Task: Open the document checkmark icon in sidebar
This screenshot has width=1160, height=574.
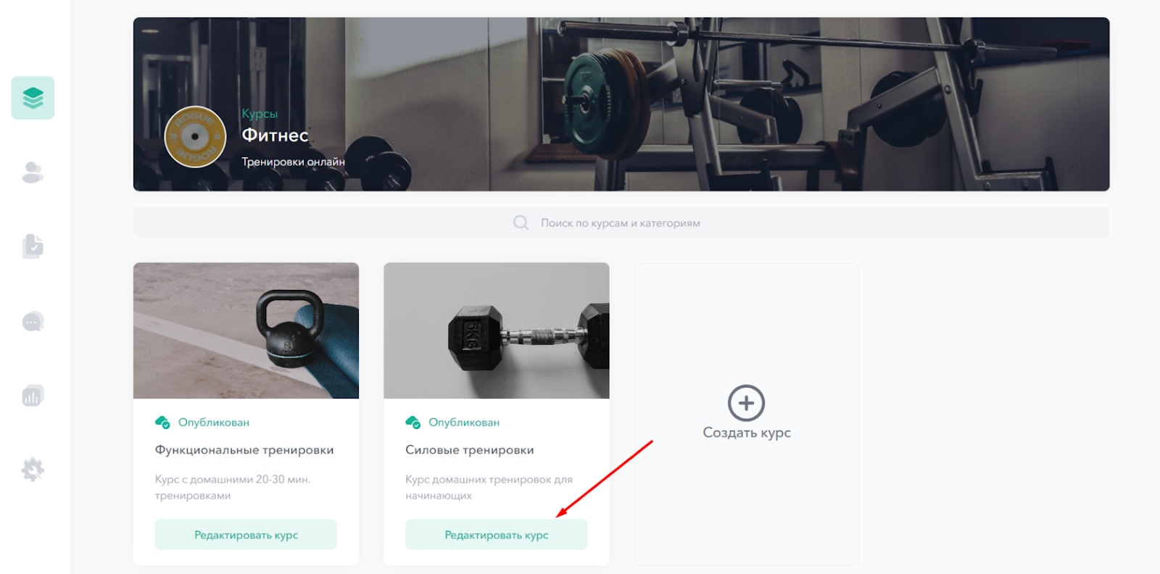Action: tap(33, 246)
